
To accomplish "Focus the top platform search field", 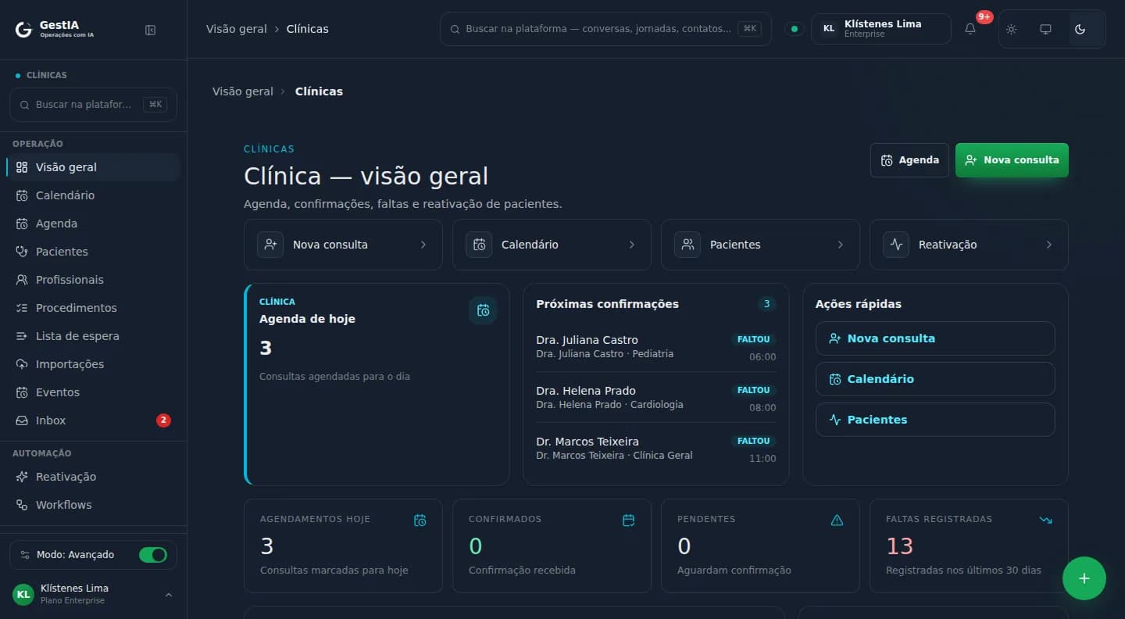I will 605,29.
